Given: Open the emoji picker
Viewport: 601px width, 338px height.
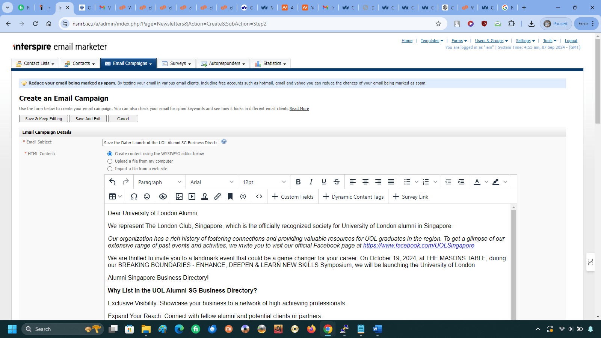Looking at the screenshot, I should [x=147, y=196].
